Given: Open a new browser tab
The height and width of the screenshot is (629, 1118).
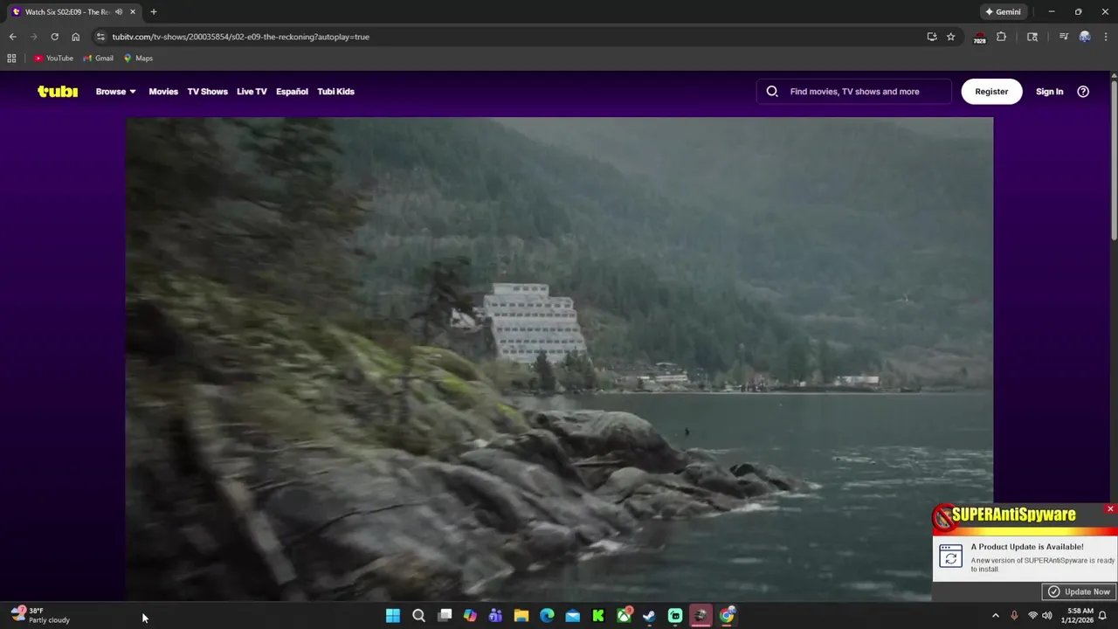Looking at the screenshot, I should [x=154, y=12].
